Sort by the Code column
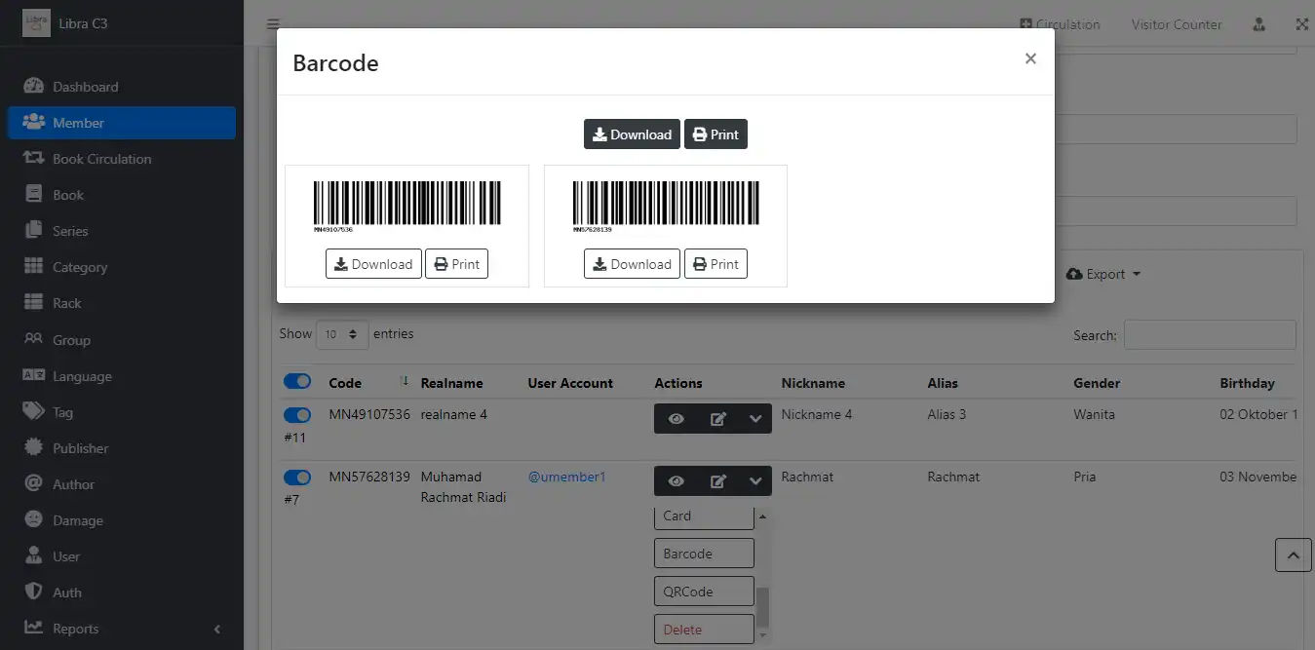This screenshot has width=1315, height=650. pyautogui.click(x=368, y=383)
